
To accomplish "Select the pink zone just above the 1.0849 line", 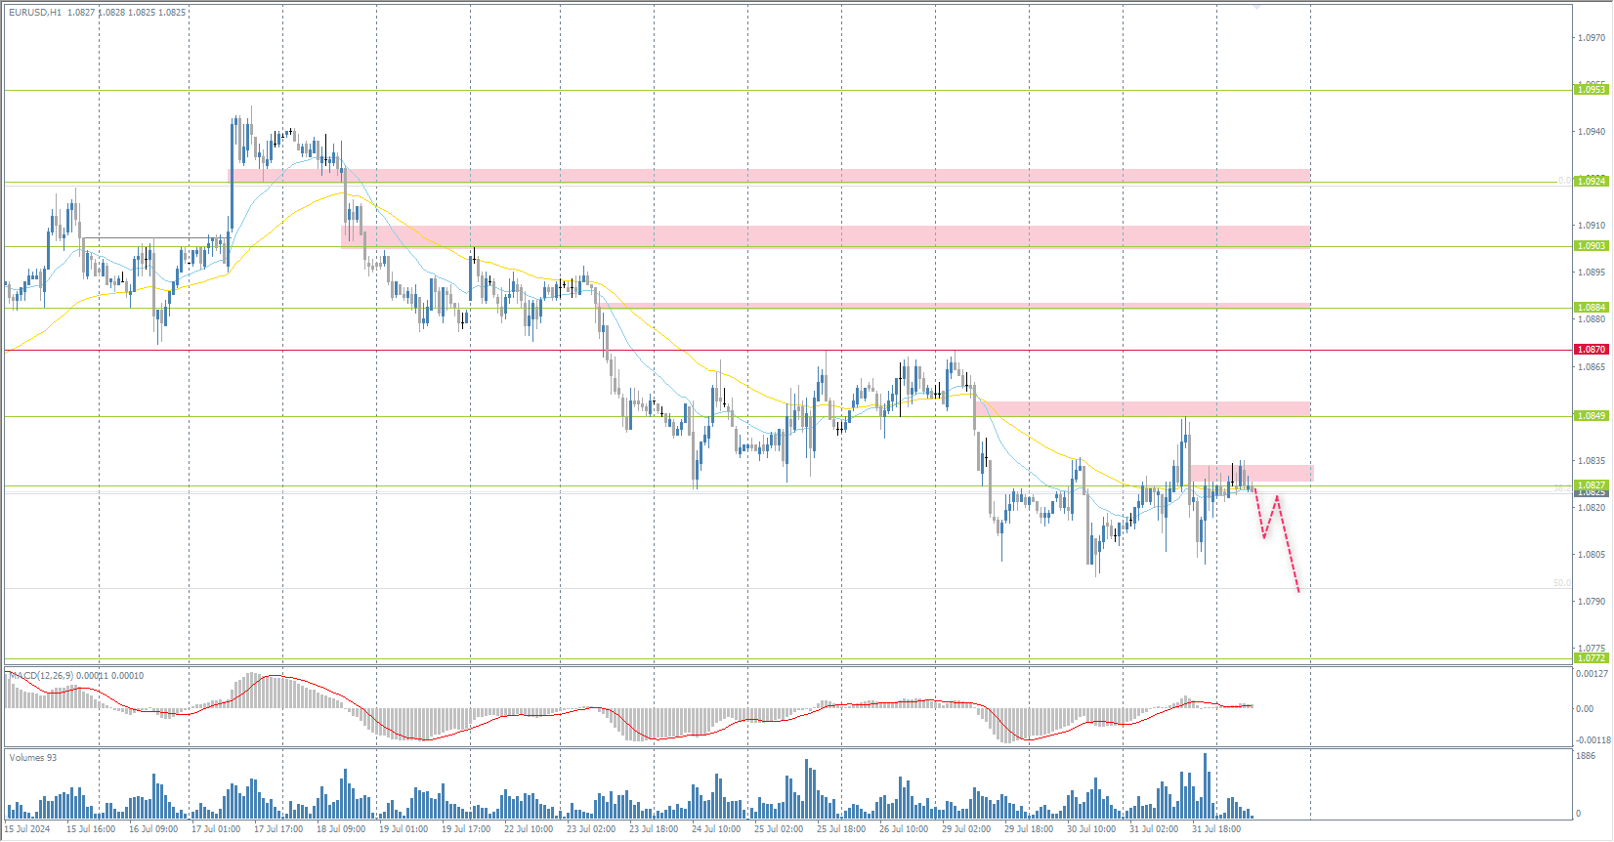I will pyautogui.click(x=1143, y=408).
